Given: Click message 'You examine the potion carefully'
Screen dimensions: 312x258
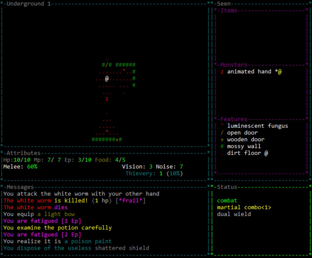Looking at the screenshot, I should click(x=57, y=228).
